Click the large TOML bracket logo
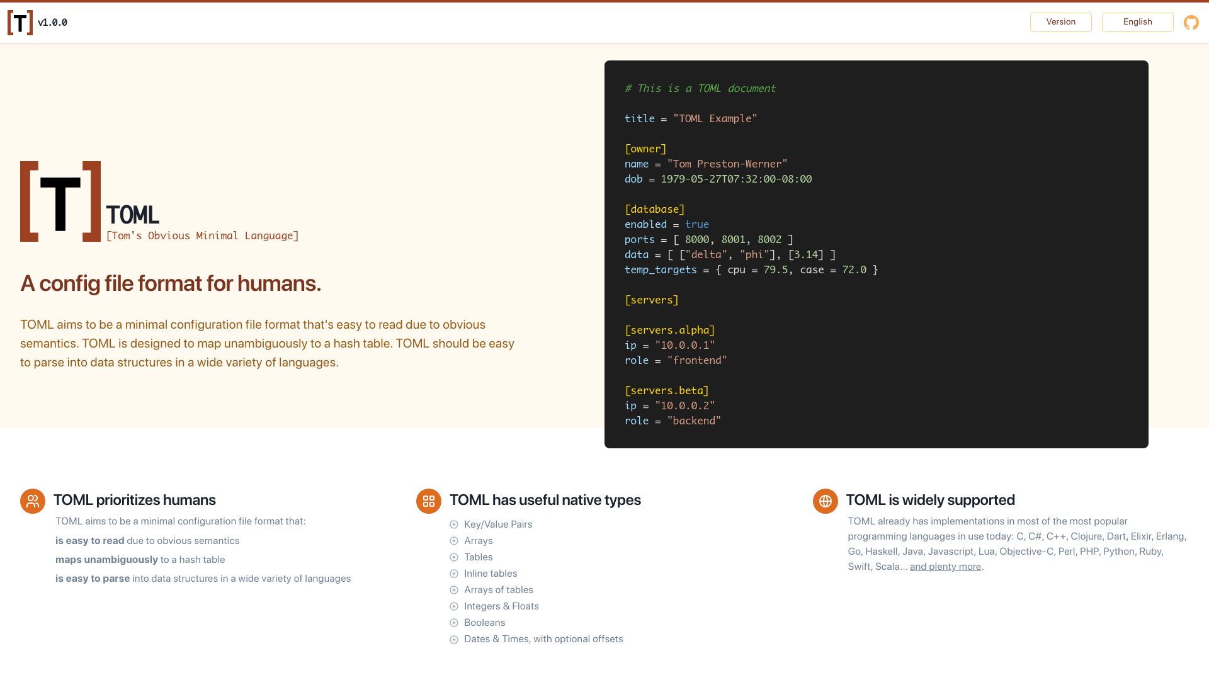Image resolution: width=1209 pixels, height=680 pixels. (x=60, y=201)
